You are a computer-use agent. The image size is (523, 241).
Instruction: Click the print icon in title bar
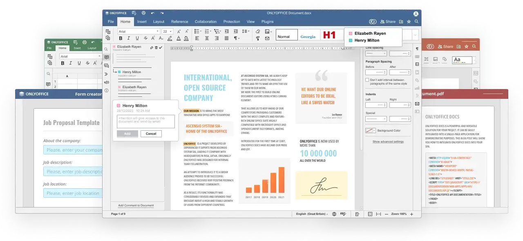144,13
